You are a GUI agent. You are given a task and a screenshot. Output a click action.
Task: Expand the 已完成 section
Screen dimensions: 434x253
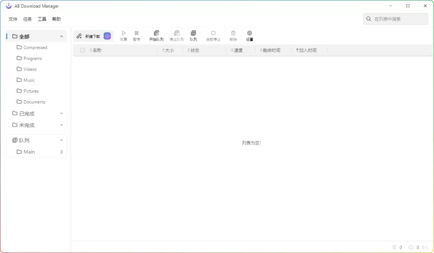click(x=61, y=113)
